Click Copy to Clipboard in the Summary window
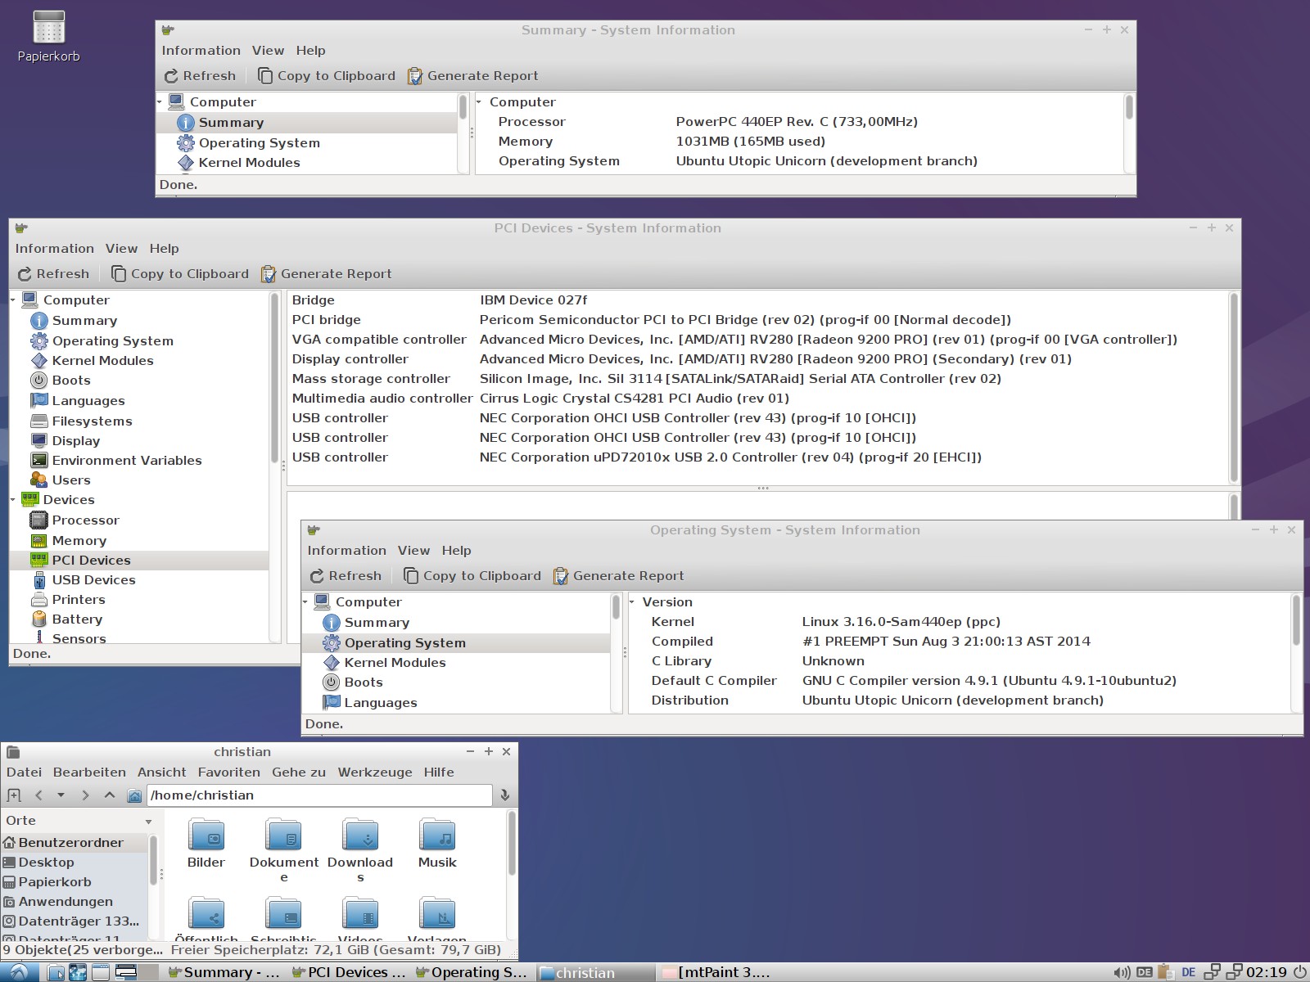 click(x=327, y=76)
